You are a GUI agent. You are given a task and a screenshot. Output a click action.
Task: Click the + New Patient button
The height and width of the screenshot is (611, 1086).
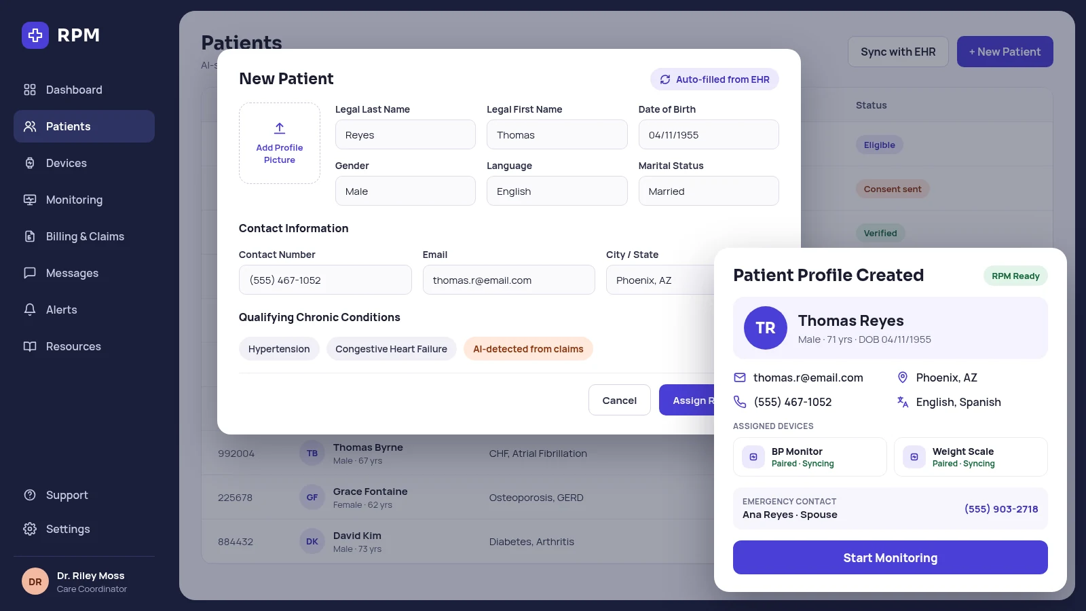point(1005,52)
